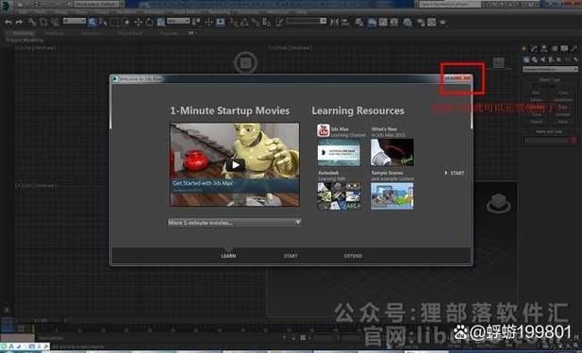Screen dimensions: 582x353
Task: Click the Cone object type button
Action: coord(563,92)
